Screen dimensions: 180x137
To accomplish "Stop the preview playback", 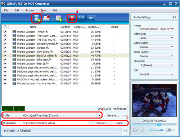I will tap(142, 130).
